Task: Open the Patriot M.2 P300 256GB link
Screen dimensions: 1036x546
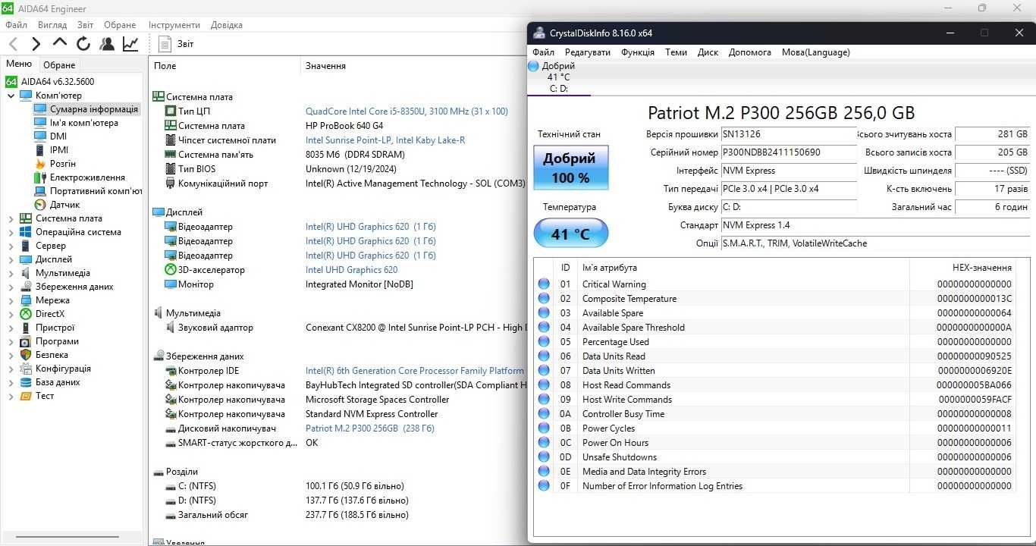Action: tap(369, 428)
